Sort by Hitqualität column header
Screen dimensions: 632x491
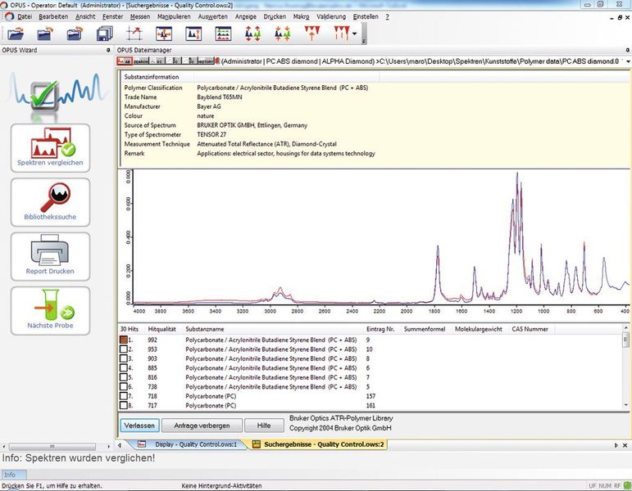pos(161,329)
